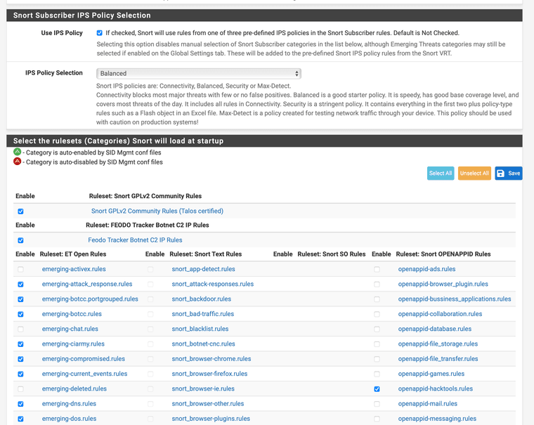Enable openappid-file_transfer.rules checkbox

(377, 359)
